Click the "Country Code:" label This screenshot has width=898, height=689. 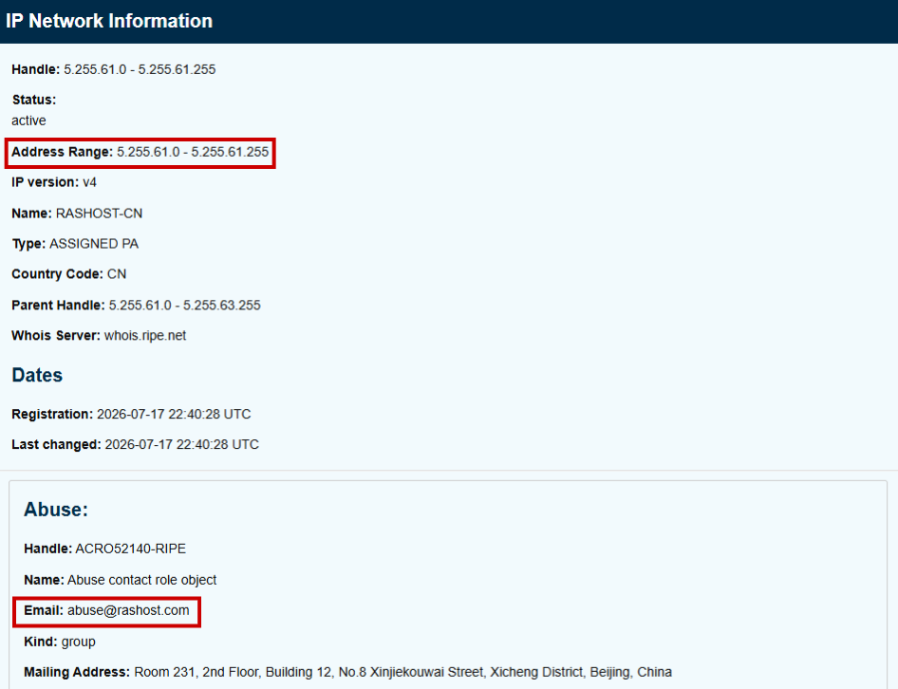[x=57, y=274]
